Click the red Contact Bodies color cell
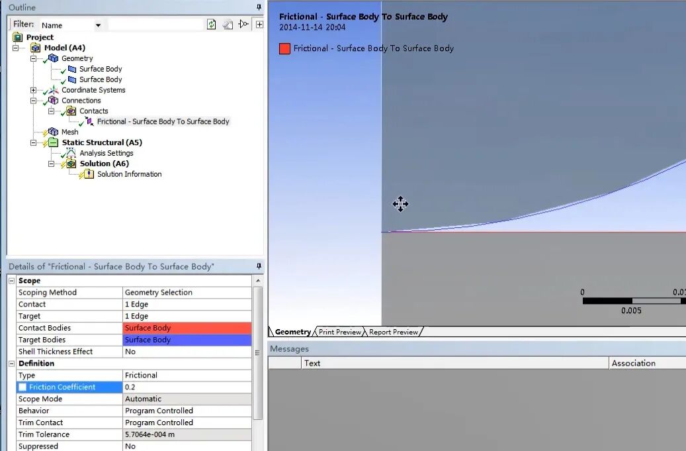Viewport: 686px width, 451px height. (187, 328)
